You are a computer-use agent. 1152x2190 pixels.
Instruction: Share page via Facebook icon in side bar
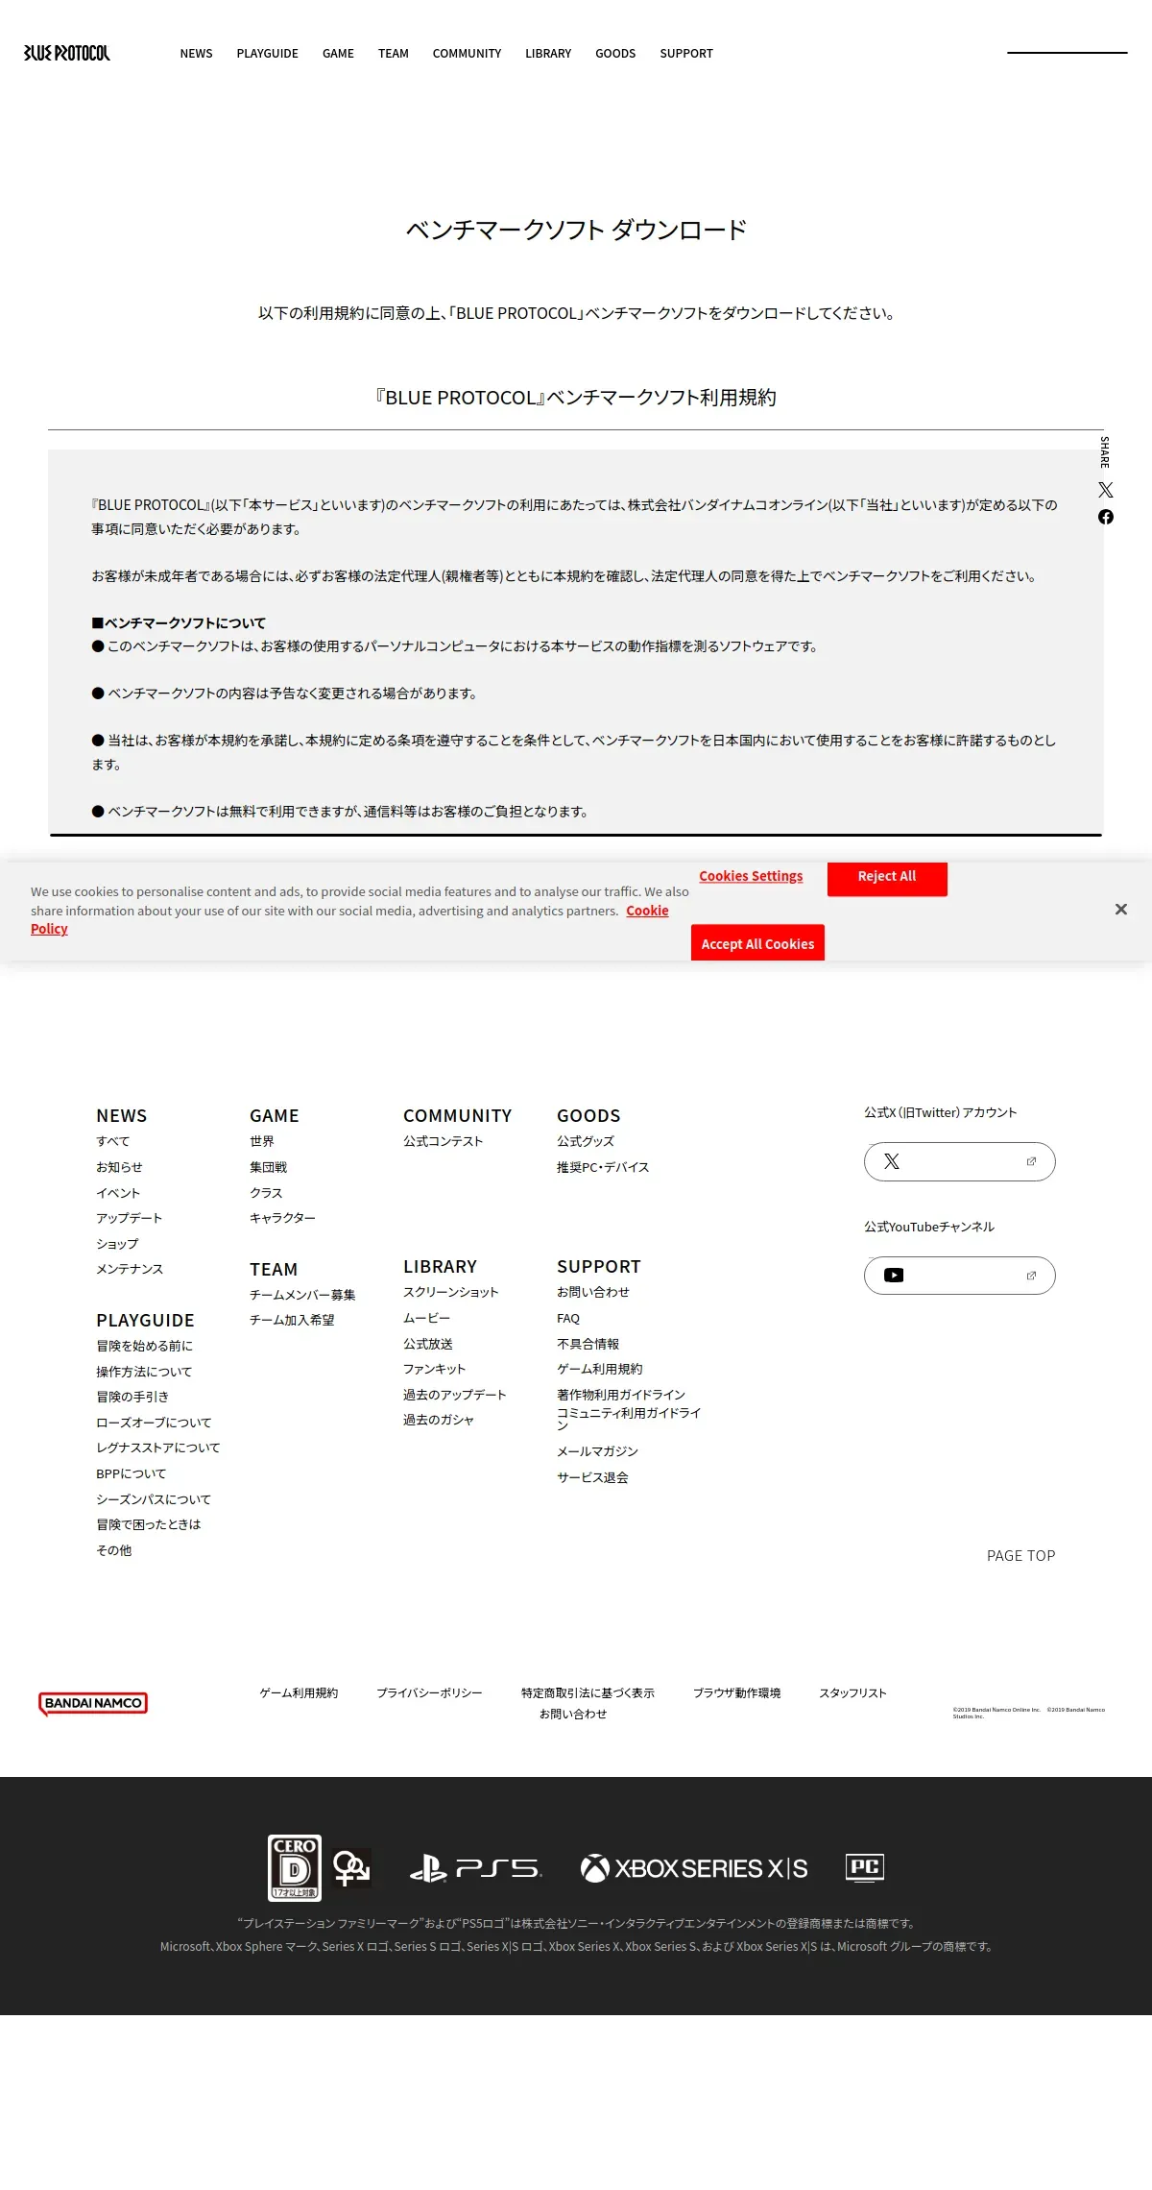(x=1106, y=517)
